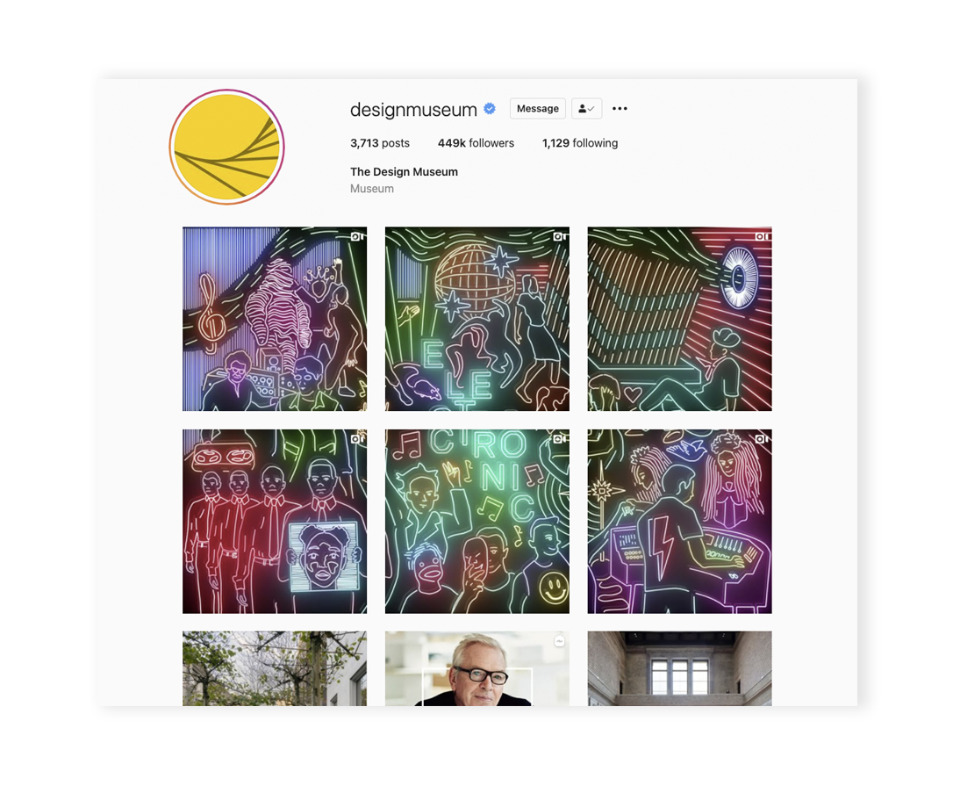Open the three-dot more options menu
953x786 pixels.
click(620, 108)
